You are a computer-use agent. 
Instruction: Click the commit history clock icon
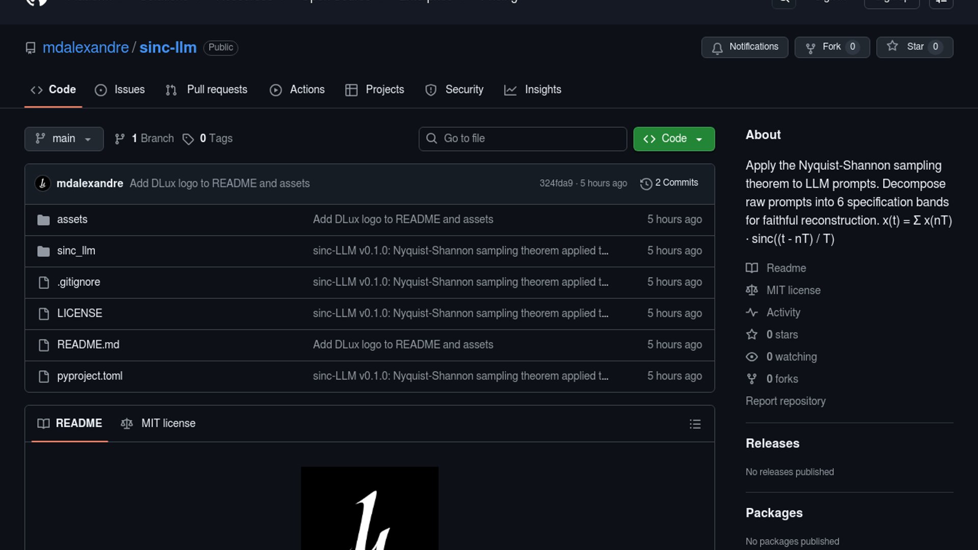pos(646,183)
